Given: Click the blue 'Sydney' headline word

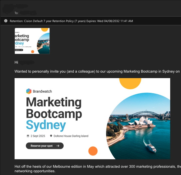Looking at the screenshot, I should tap(46, 125).
